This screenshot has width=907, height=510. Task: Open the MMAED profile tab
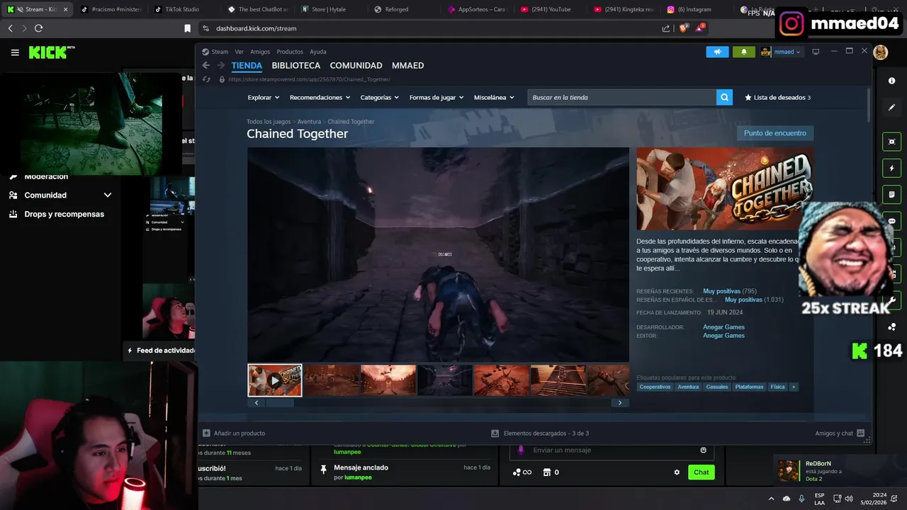click(x=407, y=65)
